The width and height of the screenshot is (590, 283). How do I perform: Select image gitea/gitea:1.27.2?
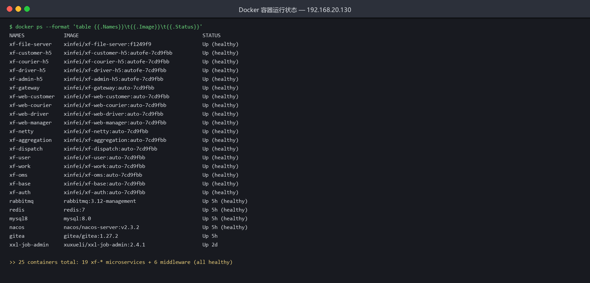pos(91,236)
